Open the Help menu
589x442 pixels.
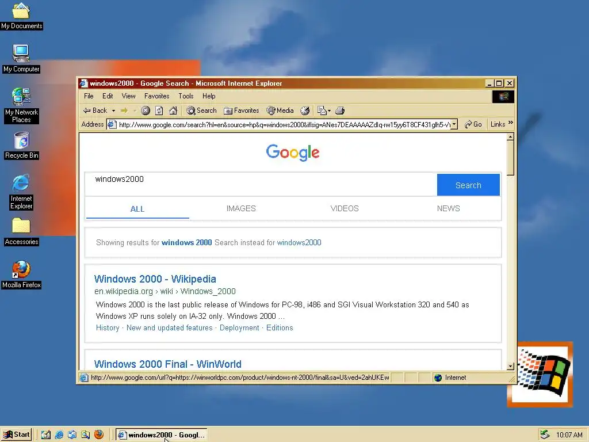(209, 96)
